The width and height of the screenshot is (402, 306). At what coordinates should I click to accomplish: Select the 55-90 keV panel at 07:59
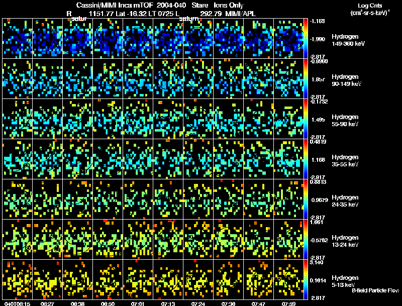pos(288,119)
